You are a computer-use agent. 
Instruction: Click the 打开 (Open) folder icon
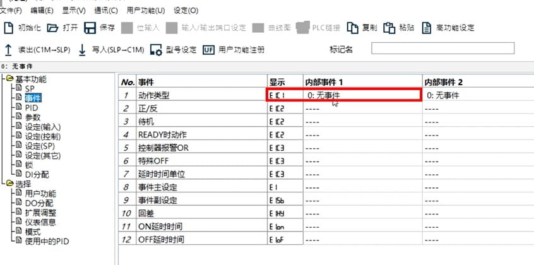tap(52, 28)
